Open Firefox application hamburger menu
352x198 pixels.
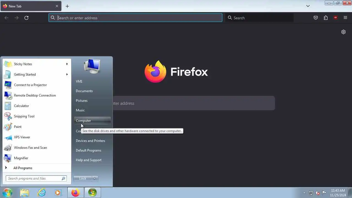345,18
